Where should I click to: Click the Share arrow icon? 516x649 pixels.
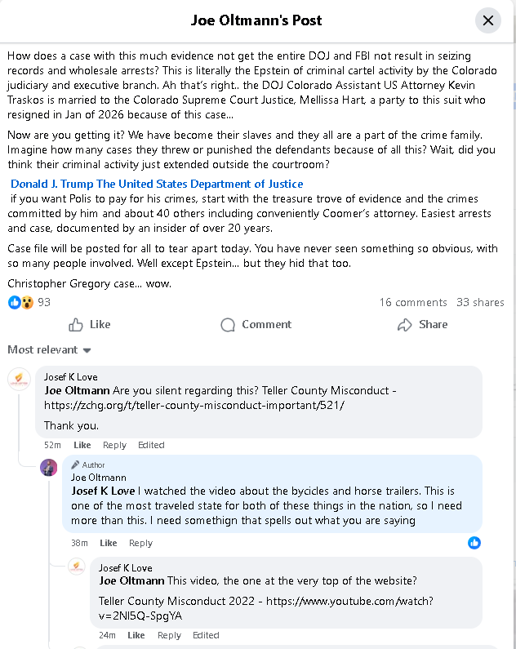click(x=404, y=325)
